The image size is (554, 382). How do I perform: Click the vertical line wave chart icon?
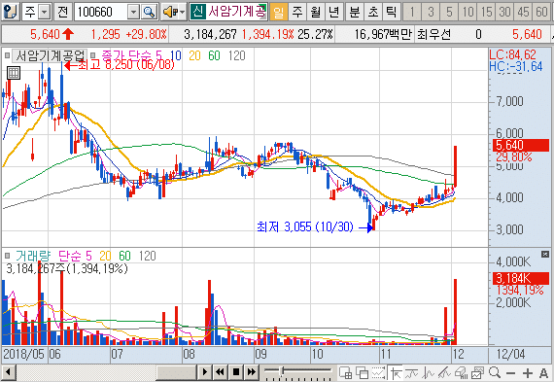[429, 373]
